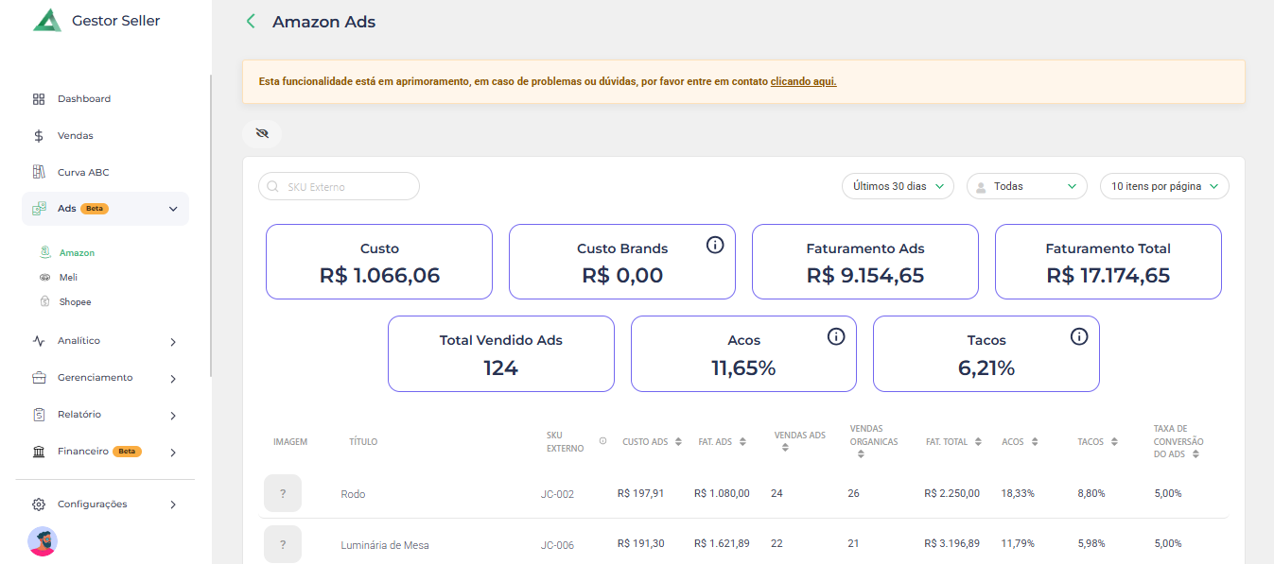
Task: Toggle the hide values eye button
Action: coord(262,134)
